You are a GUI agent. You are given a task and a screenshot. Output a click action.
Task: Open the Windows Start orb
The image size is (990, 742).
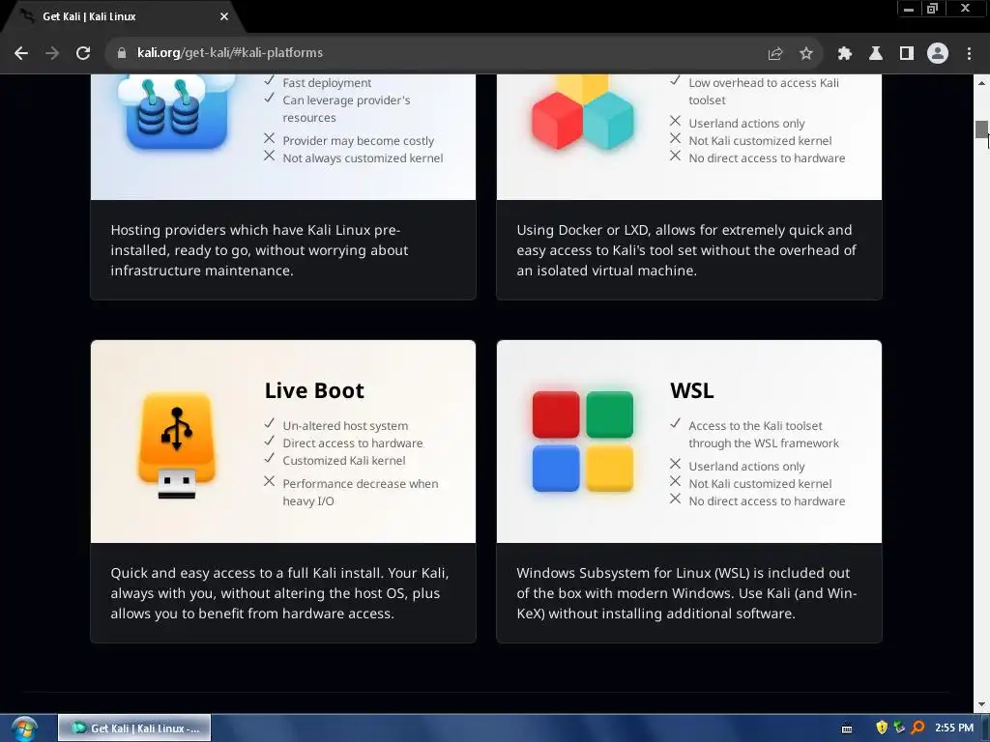pos(24,728)
